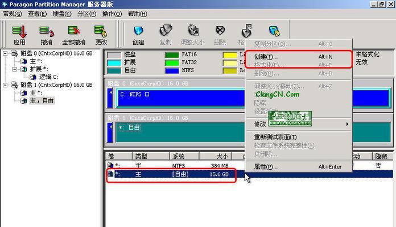Click 否 in the 隐藏 column
The width and height of the screenshot is (396, 227).
pos(378,166)
